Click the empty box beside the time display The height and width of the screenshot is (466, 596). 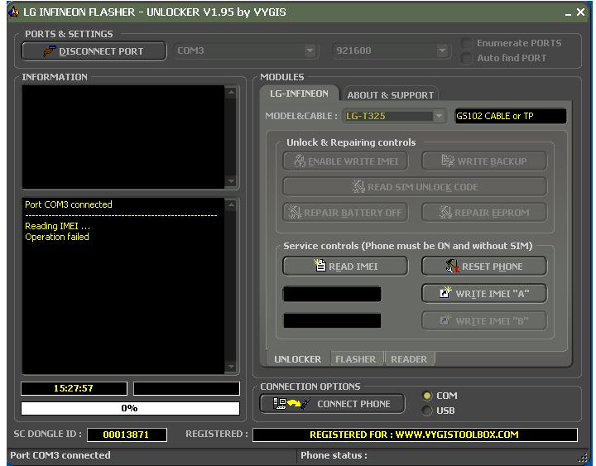tap(186, 388)
